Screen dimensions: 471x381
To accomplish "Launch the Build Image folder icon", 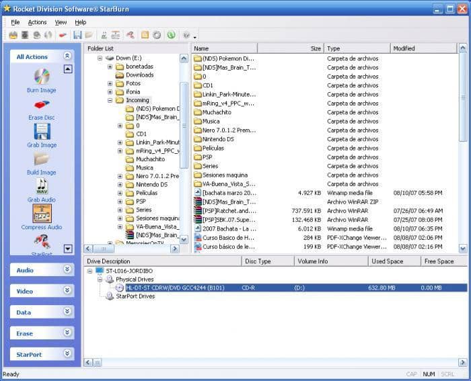I will [x=42, y=159].
